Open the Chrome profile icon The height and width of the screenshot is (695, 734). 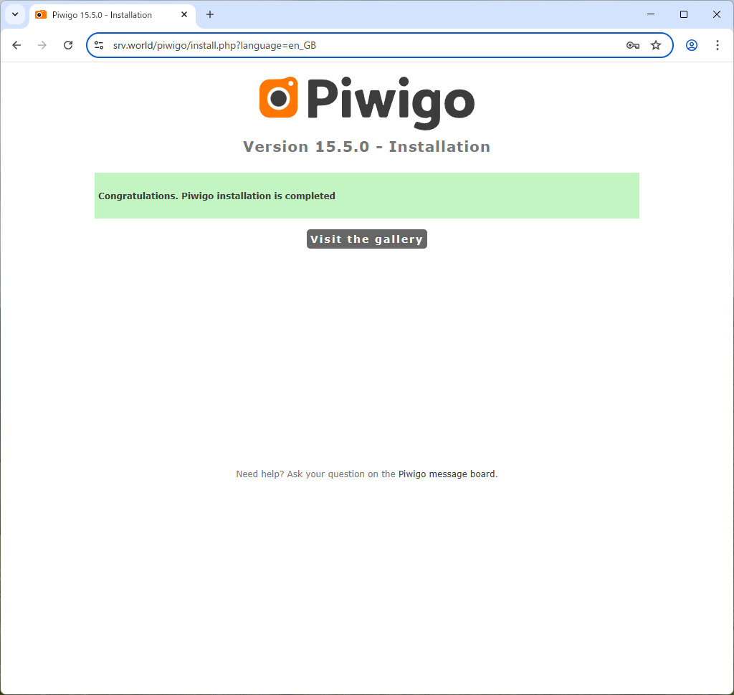point(692,45)
